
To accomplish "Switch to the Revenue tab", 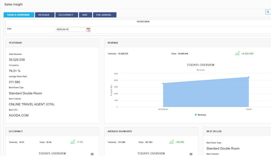I will 44,15.
